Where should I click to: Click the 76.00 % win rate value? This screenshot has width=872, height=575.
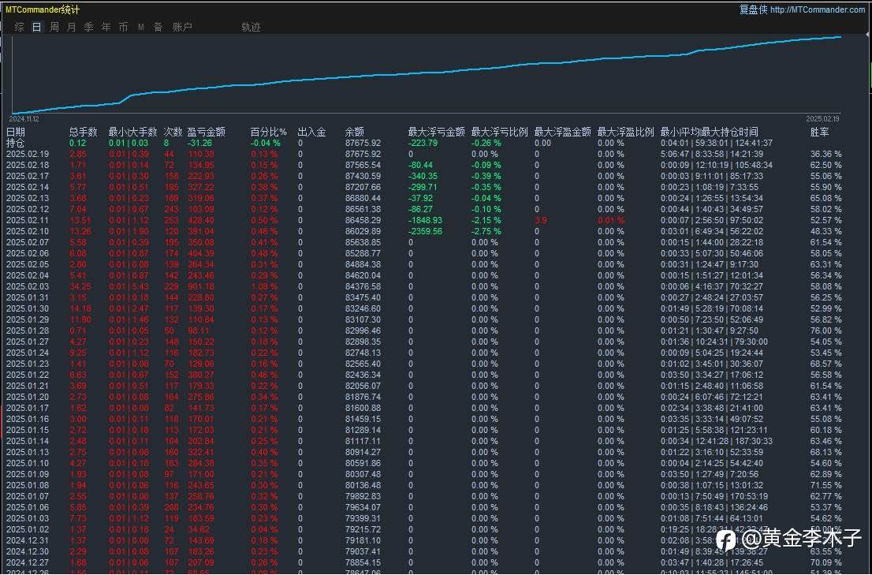point(825,330)
